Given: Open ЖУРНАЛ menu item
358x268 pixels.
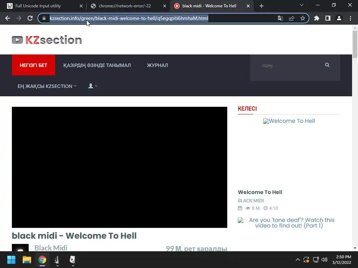Looking at the screenshot, I should click(157, 65).
